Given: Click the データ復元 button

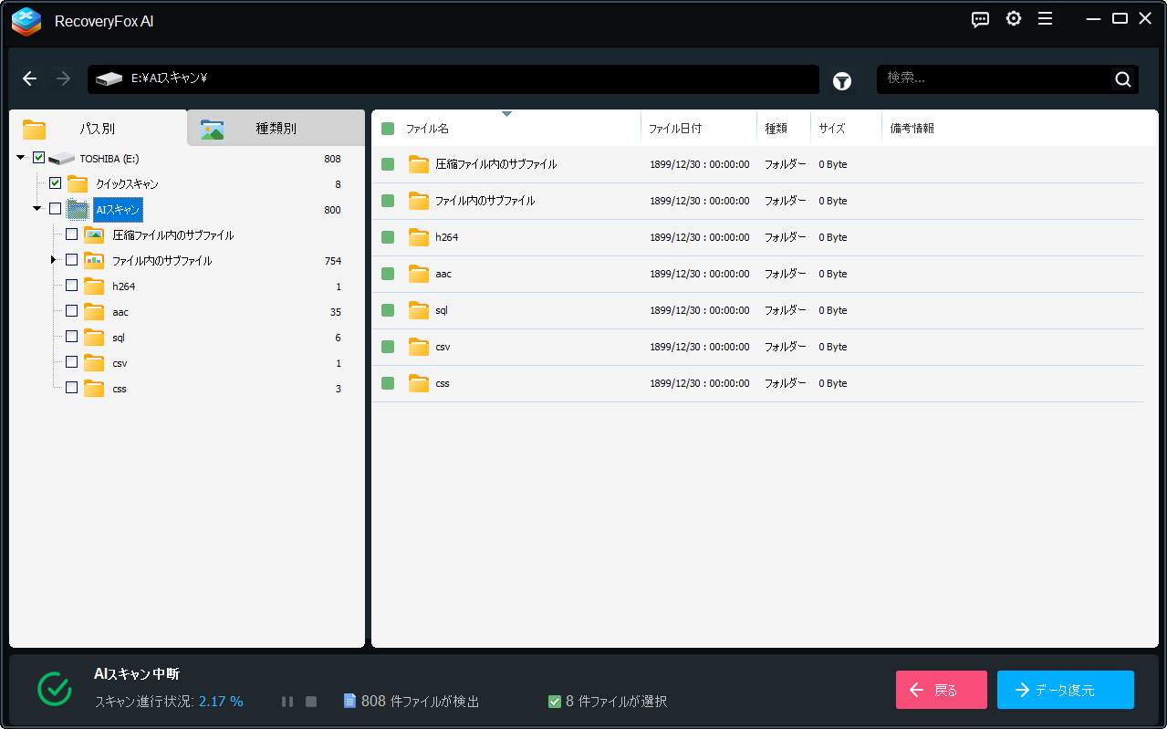Looking at the screenshot, I should 1065,690.
